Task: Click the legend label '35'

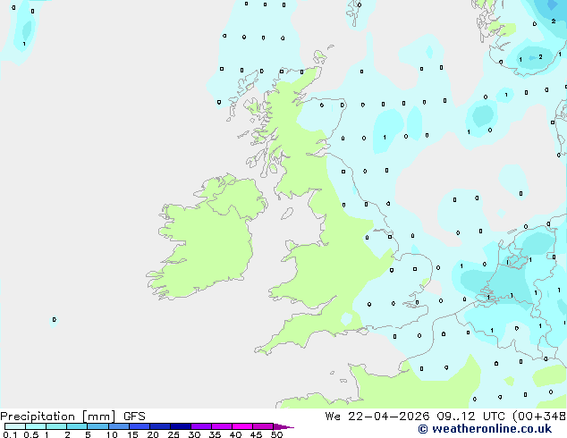Action: pyautogui.click(x=215, y=434)
